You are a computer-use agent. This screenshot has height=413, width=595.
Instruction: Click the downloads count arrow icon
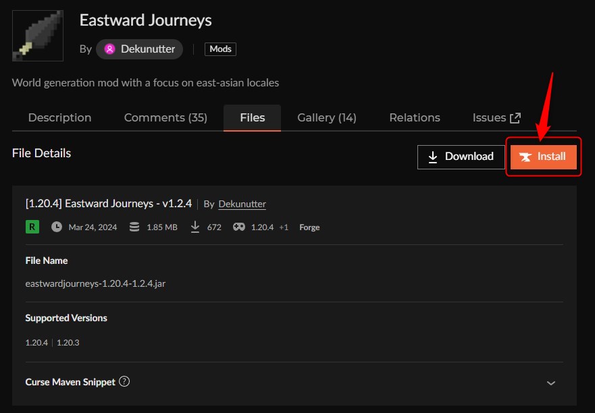click(195, 227)
